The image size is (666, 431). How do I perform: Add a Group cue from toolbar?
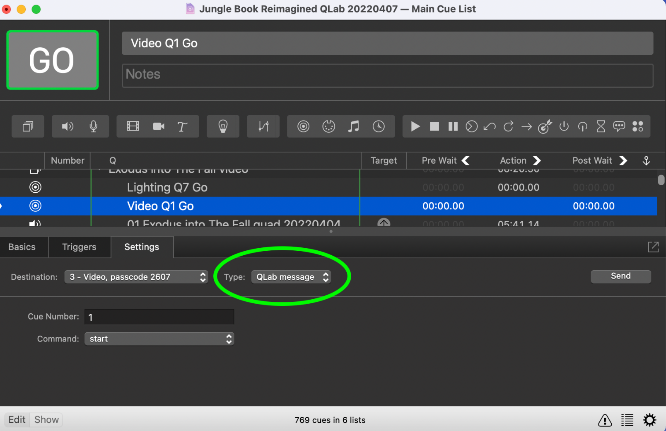pyautogui.click(x=28, y=126)
